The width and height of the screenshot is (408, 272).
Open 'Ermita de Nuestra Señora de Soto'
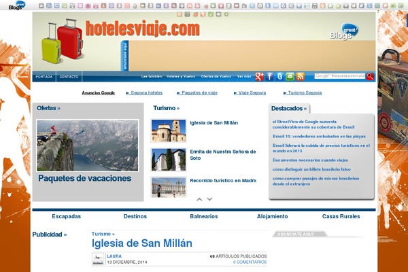[223, 155]
